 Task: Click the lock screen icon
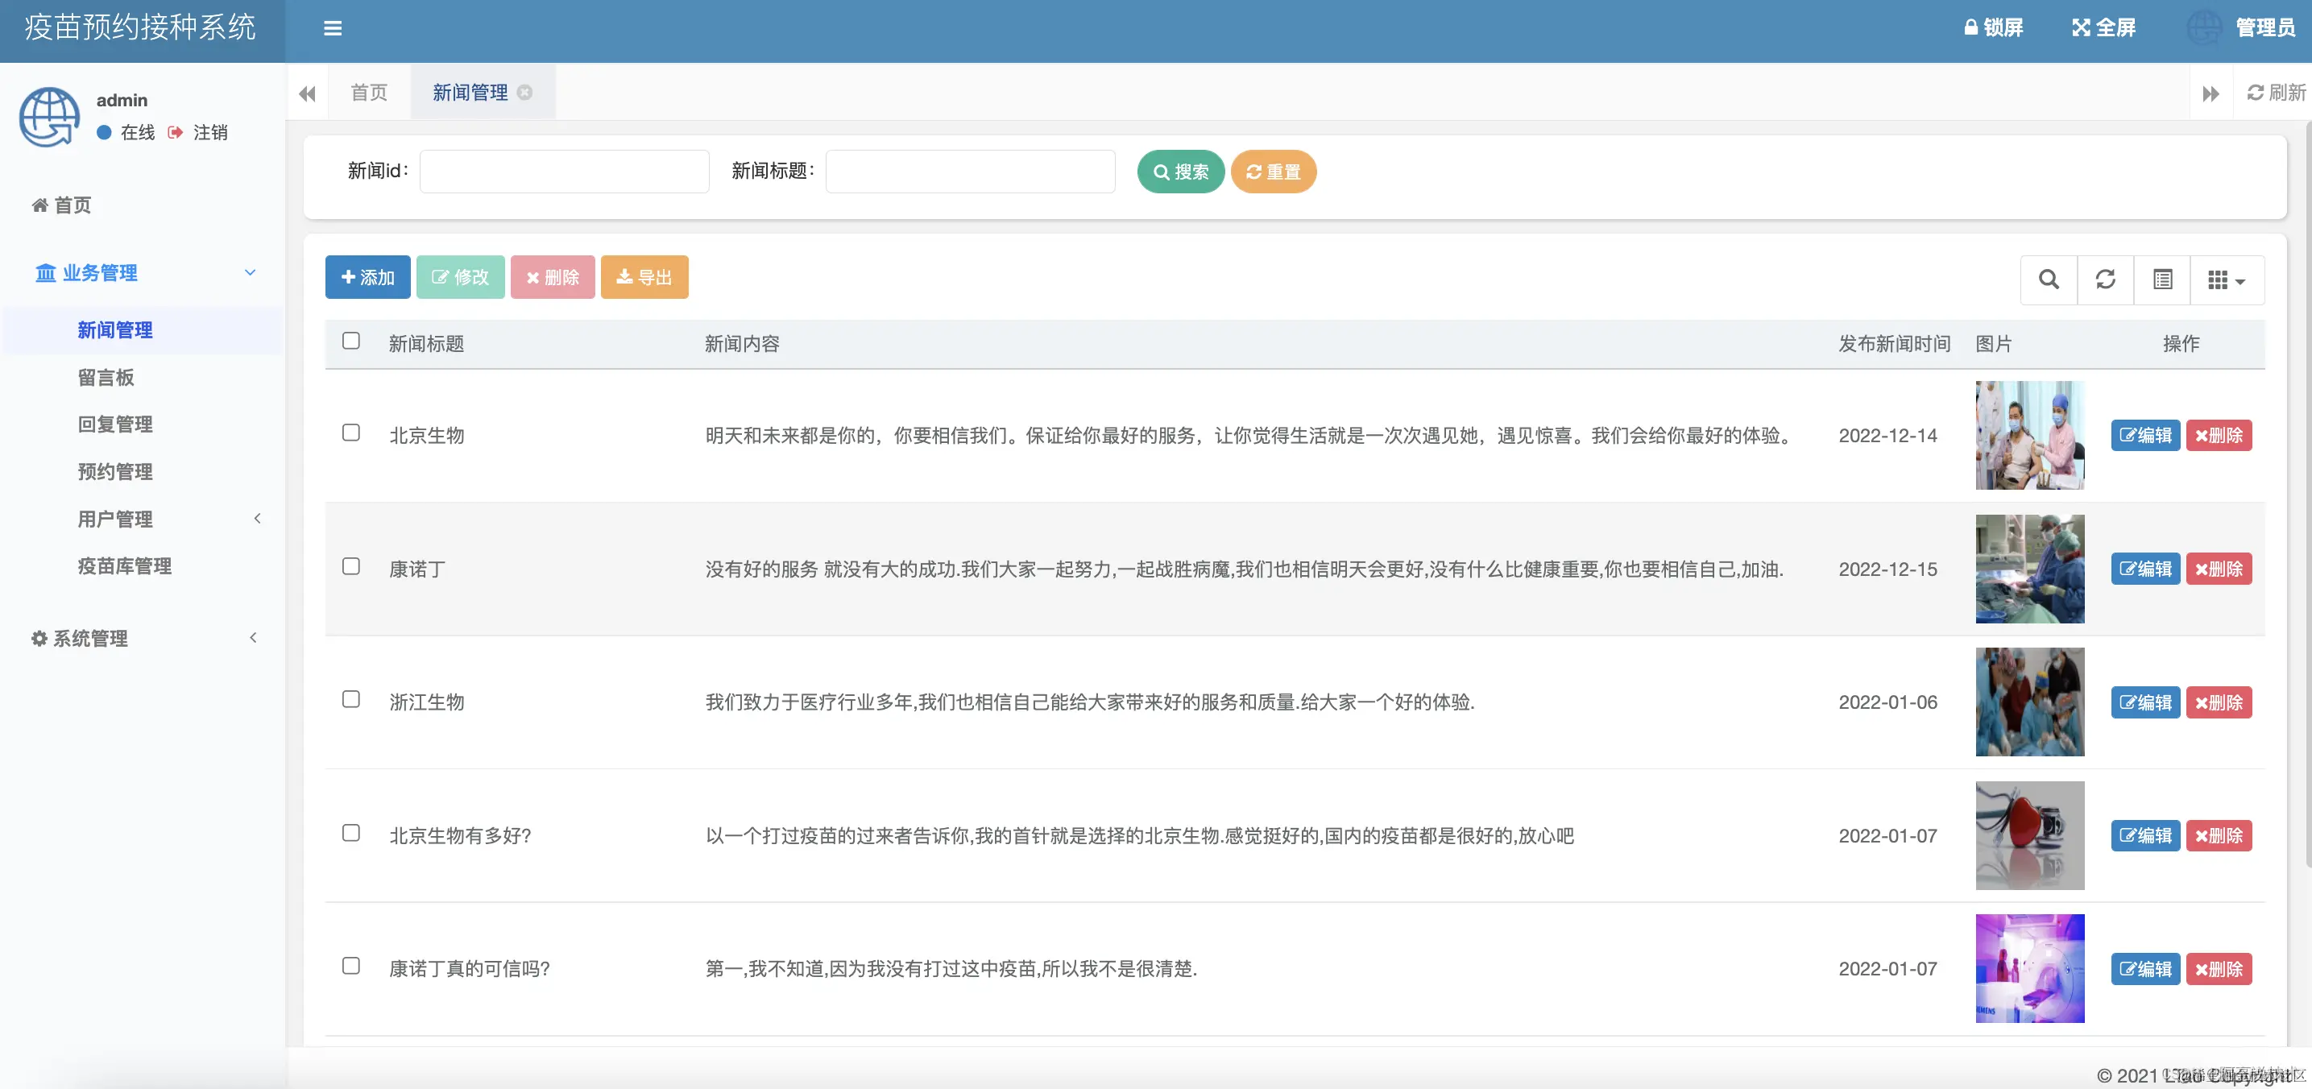[1971, 28]
